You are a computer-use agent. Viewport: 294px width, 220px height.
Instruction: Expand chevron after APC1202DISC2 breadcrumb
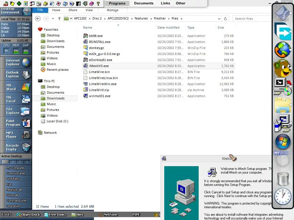point(132,19)
